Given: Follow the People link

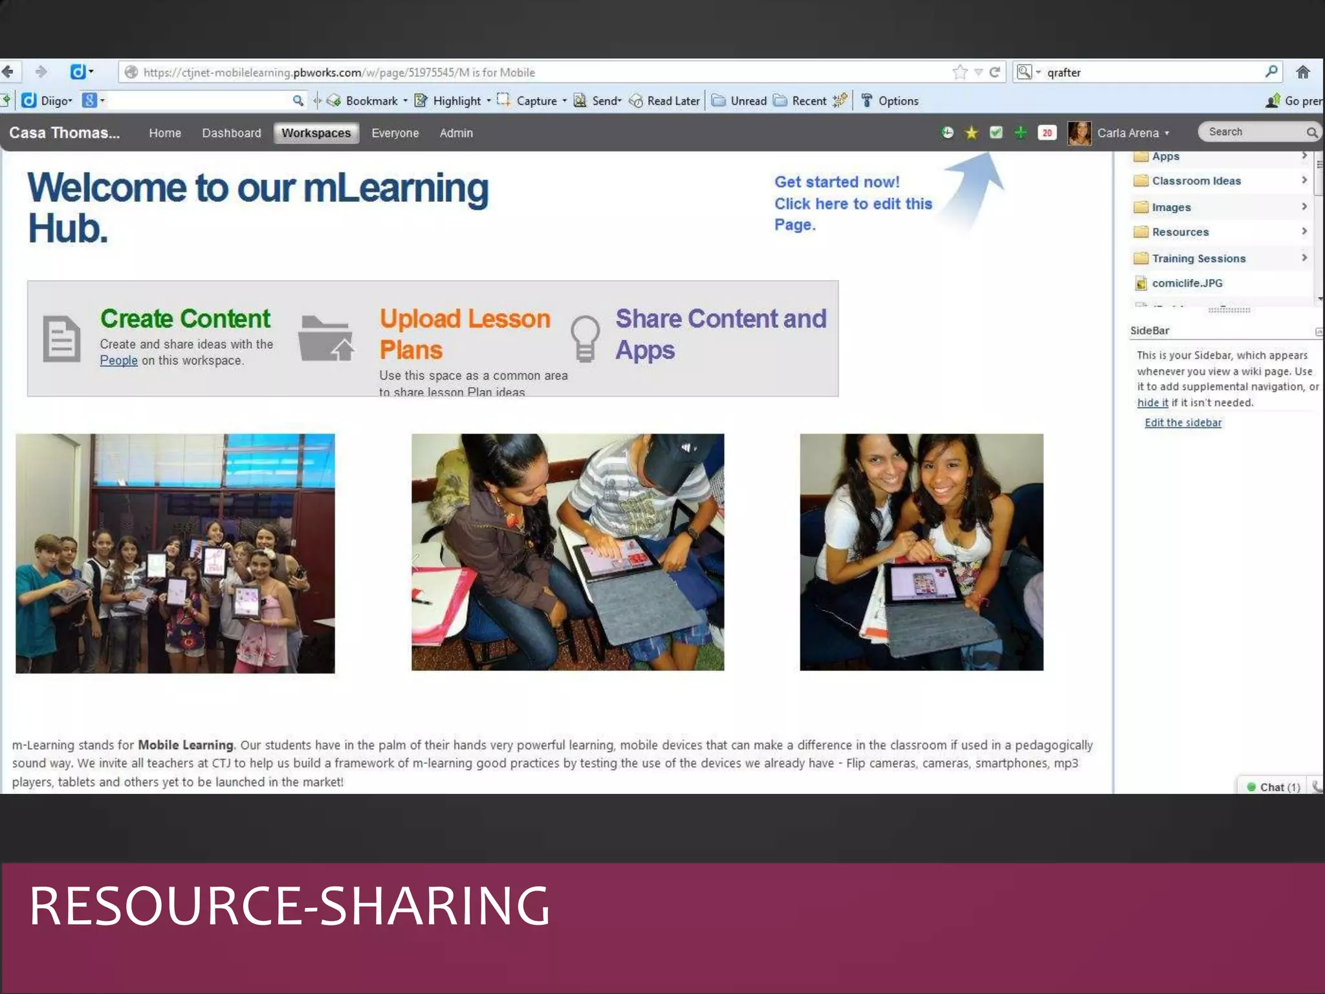Looking at the screenshot, I should [118, 360].
